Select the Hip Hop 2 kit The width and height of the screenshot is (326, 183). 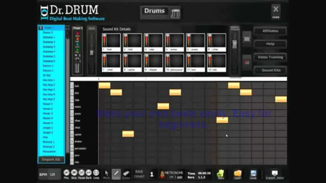(49, 85)
